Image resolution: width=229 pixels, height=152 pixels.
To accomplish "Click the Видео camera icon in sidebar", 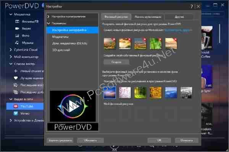I will [x=17, y=28].
